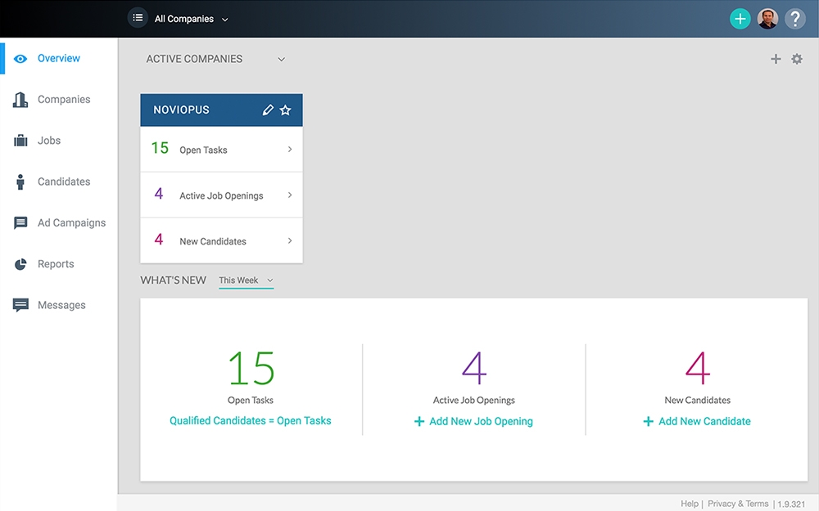This screenshot has width=819, height=511.
Task: Click the green plus button in top bar
Action: [740, 19]
